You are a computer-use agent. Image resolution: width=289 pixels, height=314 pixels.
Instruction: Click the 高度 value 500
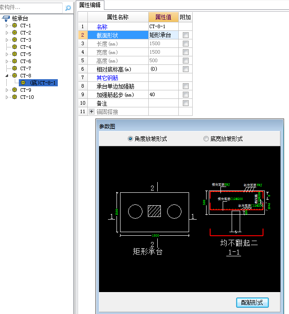[x=164, y=60]
